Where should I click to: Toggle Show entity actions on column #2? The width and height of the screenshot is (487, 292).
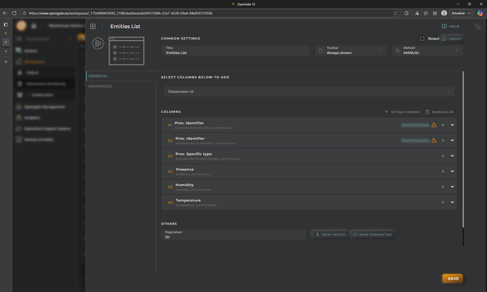pos(415,140)
